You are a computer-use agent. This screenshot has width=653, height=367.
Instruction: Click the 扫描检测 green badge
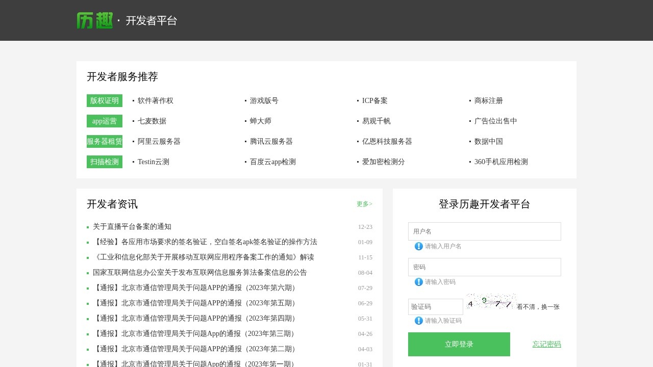pyautogui.click(x=104, y=162)
